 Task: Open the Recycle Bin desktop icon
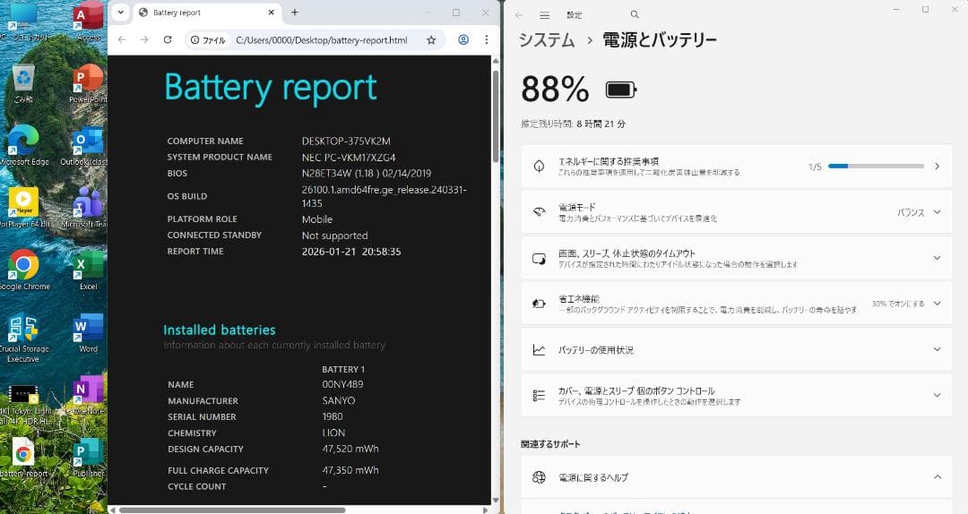[23, 83]
